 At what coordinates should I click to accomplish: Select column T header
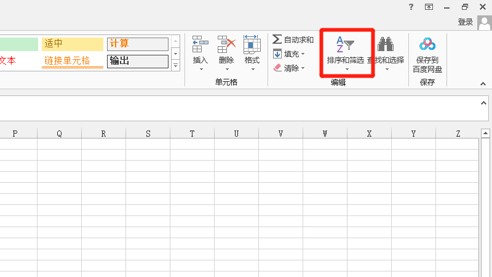pos(192,134)
